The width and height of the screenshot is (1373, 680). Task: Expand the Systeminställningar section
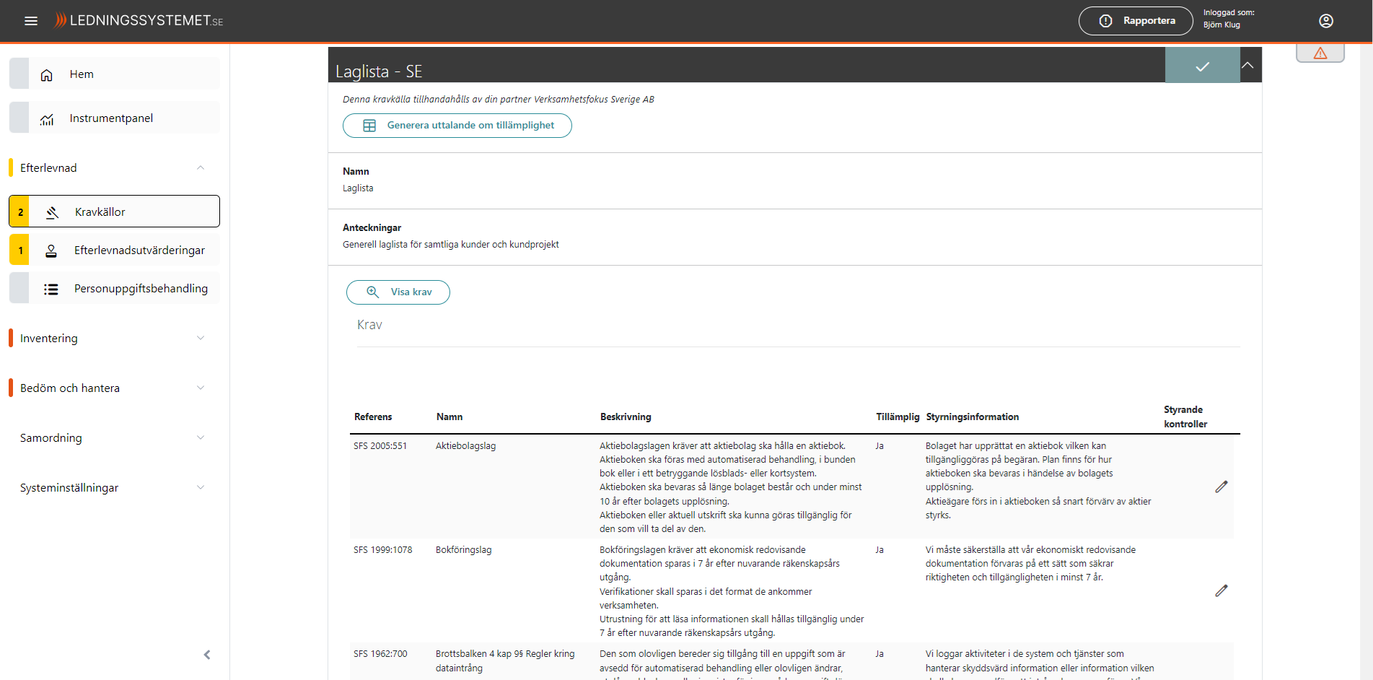tap(201, 488)
